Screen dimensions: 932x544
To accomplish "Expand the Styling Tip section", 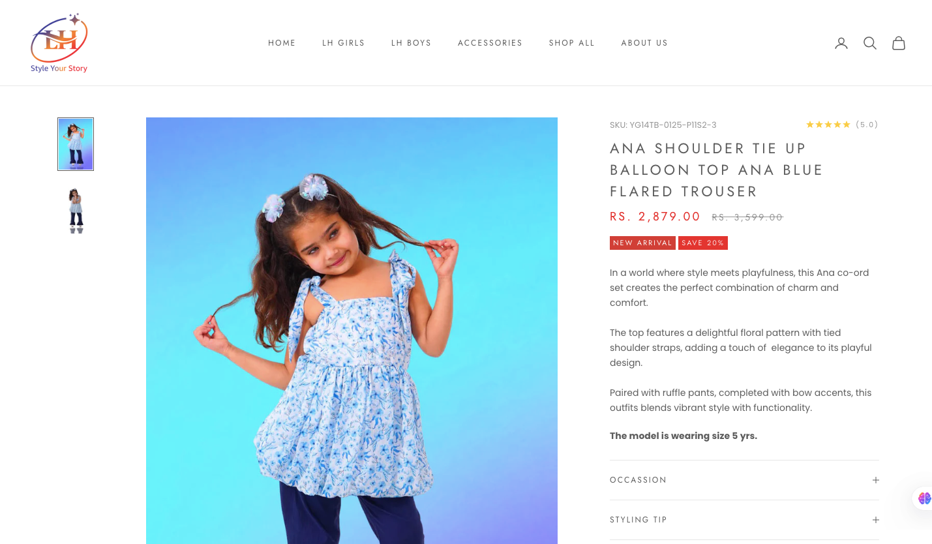I will pyautogui.click(x=744, y=520).
